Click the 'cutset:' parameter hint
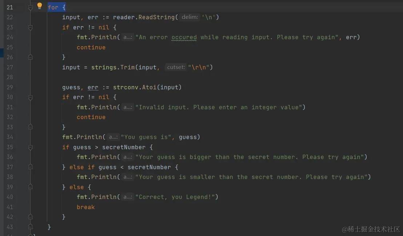 tap(176, 67)
